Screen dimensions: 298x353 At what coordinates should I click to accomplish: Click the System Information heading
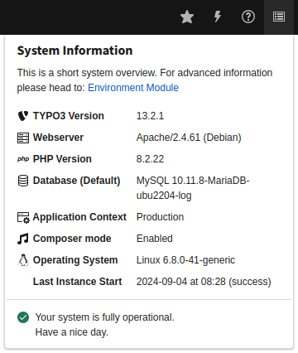click(74, 51)
